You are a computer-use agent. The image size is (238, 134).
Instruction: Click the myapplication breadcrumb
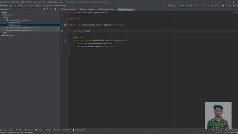coord(48,6)
